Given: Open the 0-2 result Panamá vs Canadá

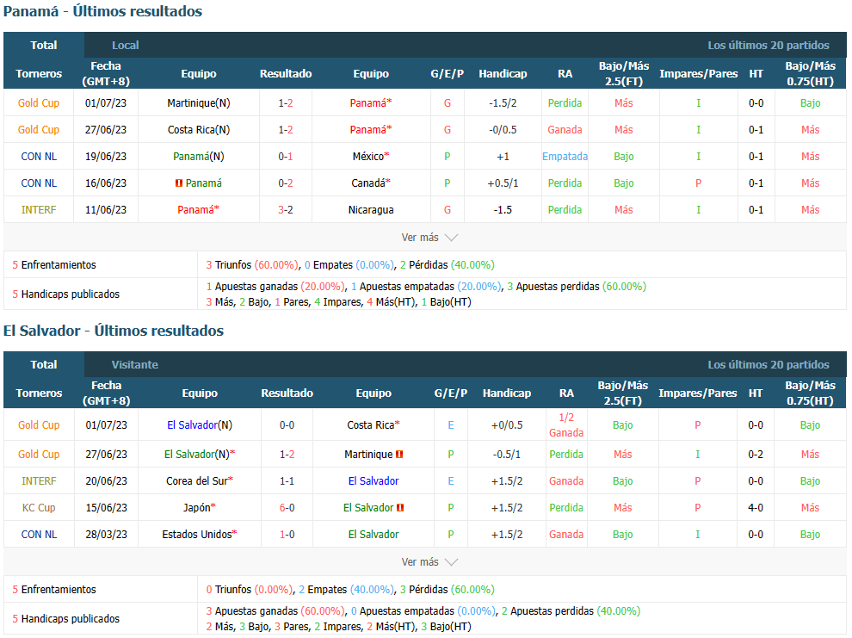Looking at the screenshot, I should coord(286,183).
